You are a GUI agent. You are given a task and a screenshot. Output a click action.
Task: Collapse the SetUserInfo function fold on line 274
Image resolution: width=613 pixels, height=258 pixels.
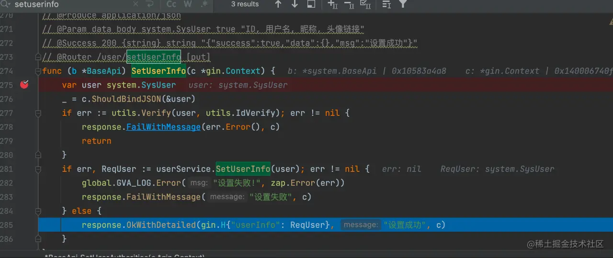tap(38, 71)
